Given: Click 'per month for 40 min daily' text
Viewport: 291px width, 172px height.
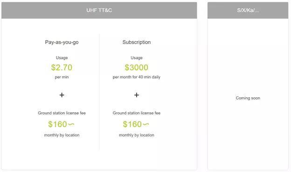Looking at the screenshot, I should (137, 77).
